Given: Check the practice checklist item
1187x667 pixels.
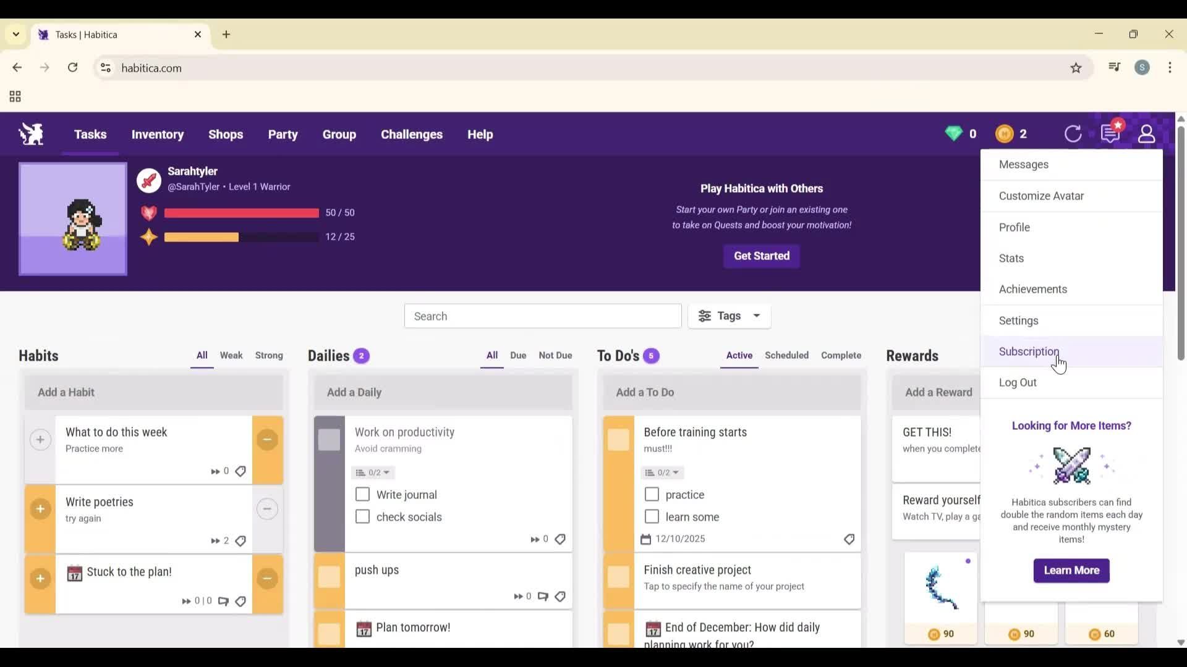Looking at the screenshot, I should tap(651, 494).
